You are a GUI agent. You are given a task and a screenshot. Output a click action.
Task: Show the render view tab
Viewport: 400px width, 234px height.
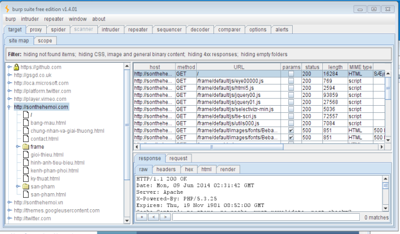coord(228,170)
